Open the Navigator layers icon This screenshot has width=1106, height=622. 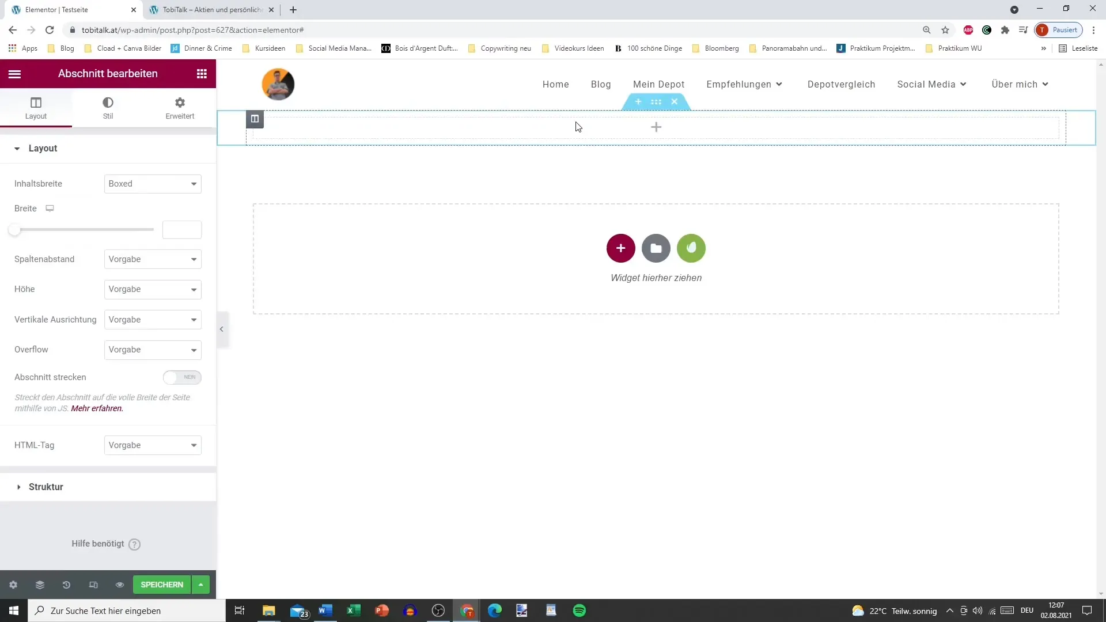[x=40, y=585]
